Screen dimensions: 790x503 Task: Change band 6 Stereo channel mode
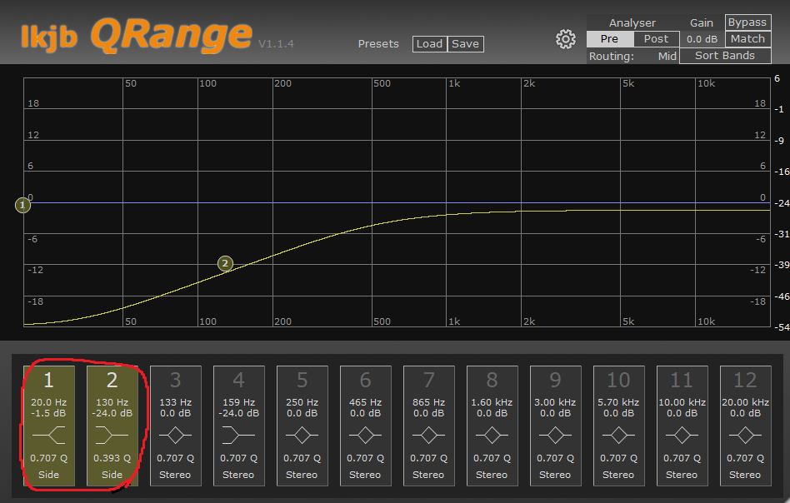coord(365,475)
